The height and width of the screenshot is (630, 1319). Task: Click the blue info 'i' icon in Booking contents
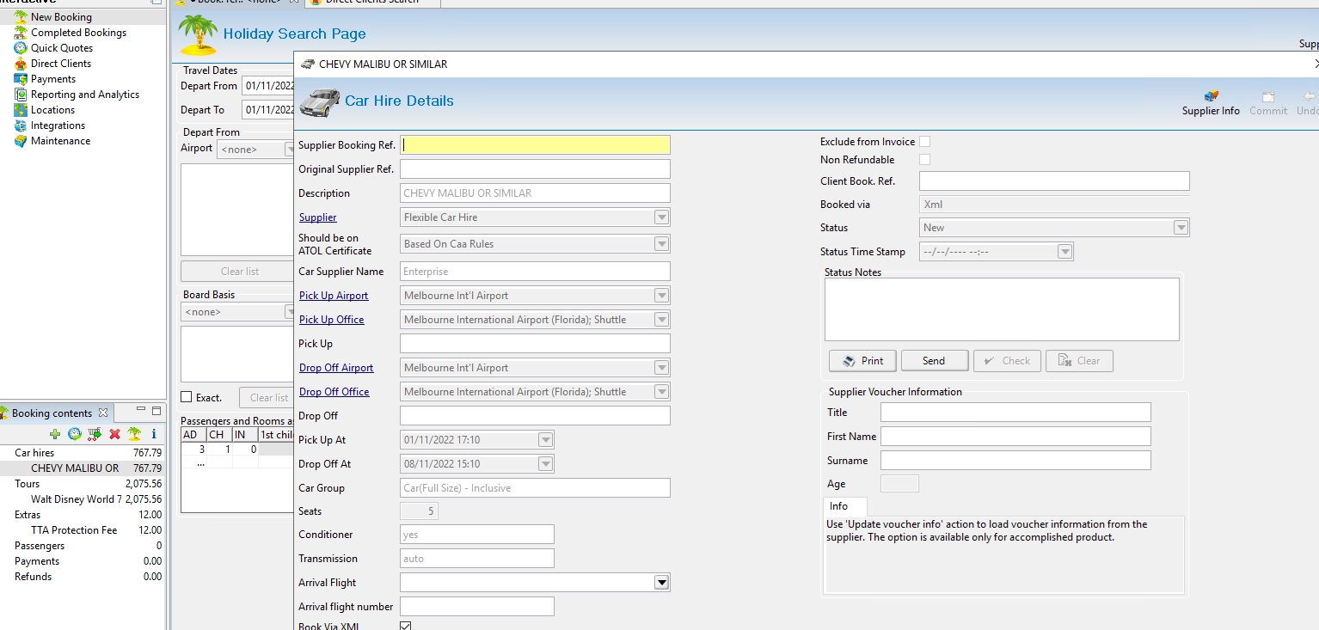(154, 434)
